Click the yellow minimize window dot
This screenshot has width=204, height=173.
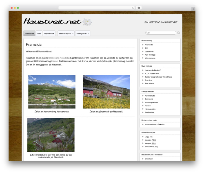(15, 8)
